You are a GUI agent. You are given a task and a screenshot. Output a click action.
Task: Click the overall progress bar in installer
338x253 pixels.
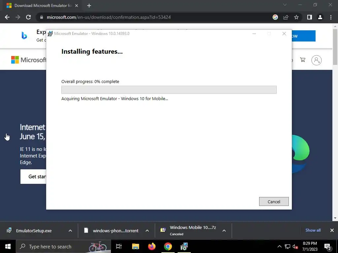coord(169,90)
